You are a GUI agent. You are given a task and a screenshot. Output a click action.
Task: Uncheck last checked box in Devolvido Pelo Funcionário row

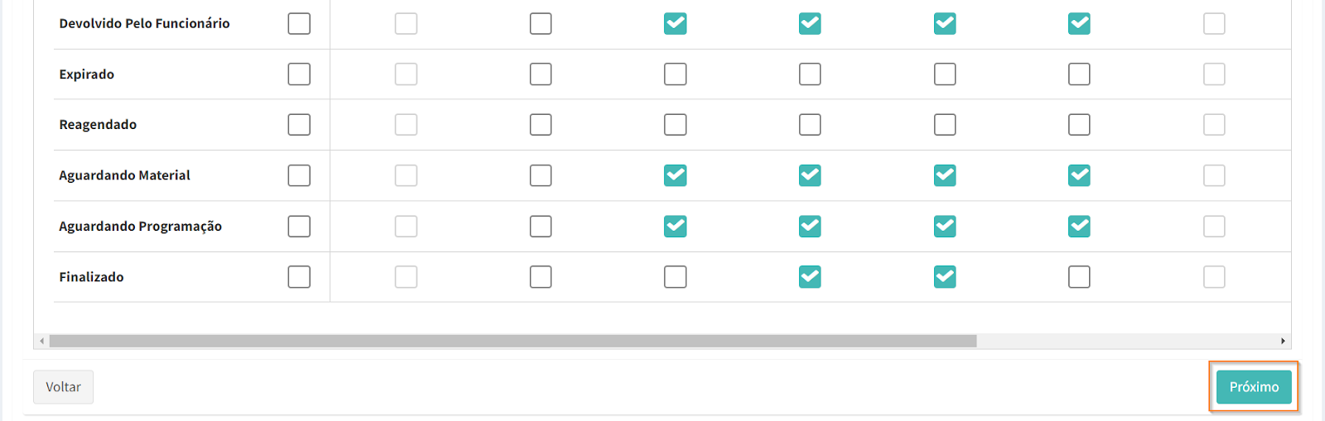(1079, 24)
